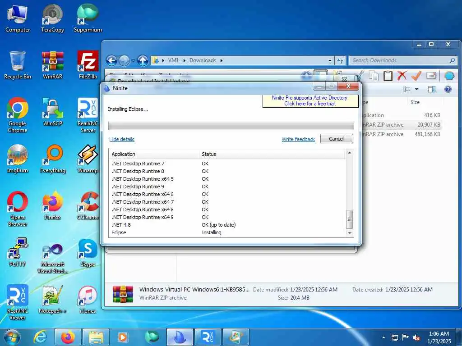Viewport: 462px width, 346px height.
Task: Click the search magnifier icon in Explorer
Action: (452, 61)
